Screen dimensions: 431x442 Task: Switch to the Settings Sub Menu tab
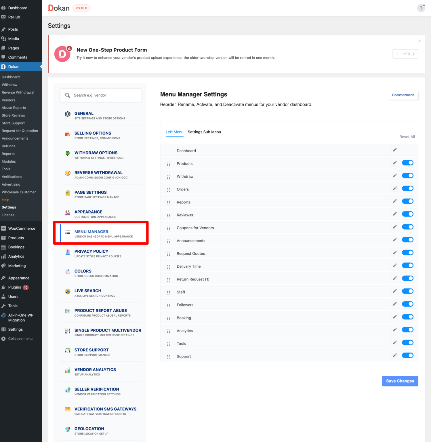click(204, 132)
